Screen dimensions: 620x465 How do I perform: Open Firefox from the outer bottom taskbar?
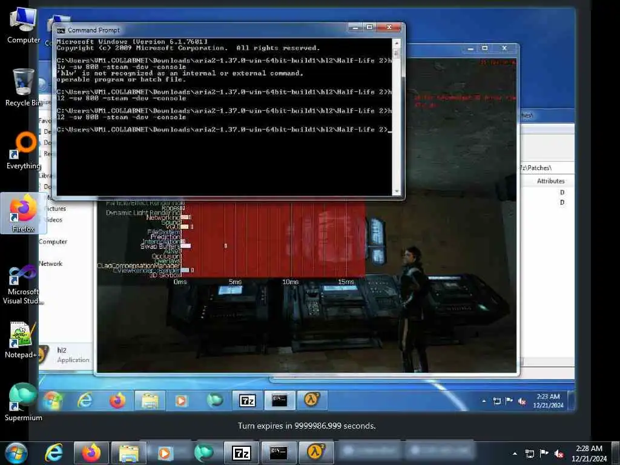click(x=91, y=453)
